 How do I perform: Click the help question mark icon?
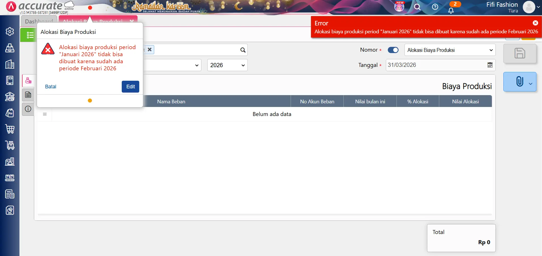[x=435, y=7]
